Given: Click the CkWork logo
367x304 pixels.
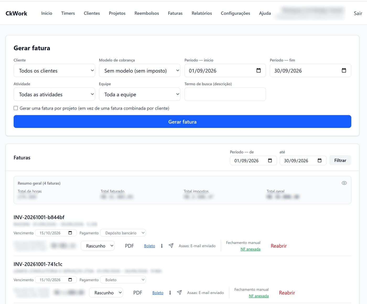Looking at the screenshot, I should pos(16,13).
